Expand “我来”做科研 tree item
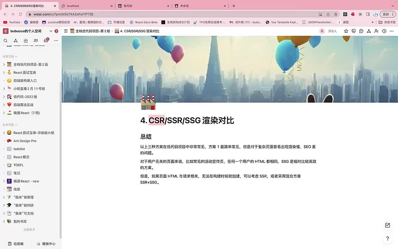Image resolution: width=398 pixels, height=249 pixels. 4,205
